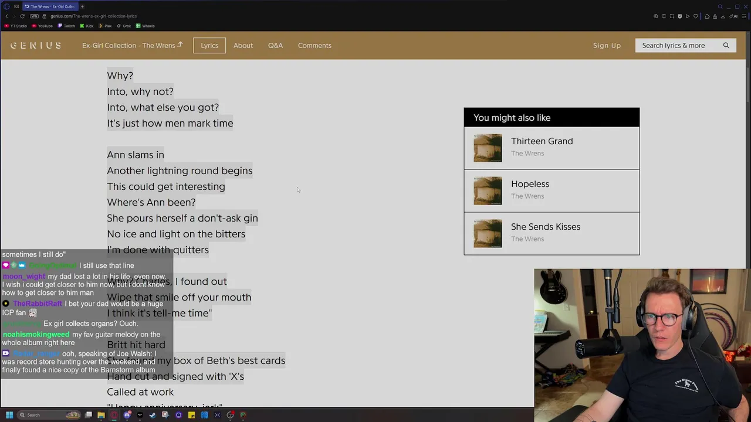Open the AI assistant icon

[x=733, y=16]
